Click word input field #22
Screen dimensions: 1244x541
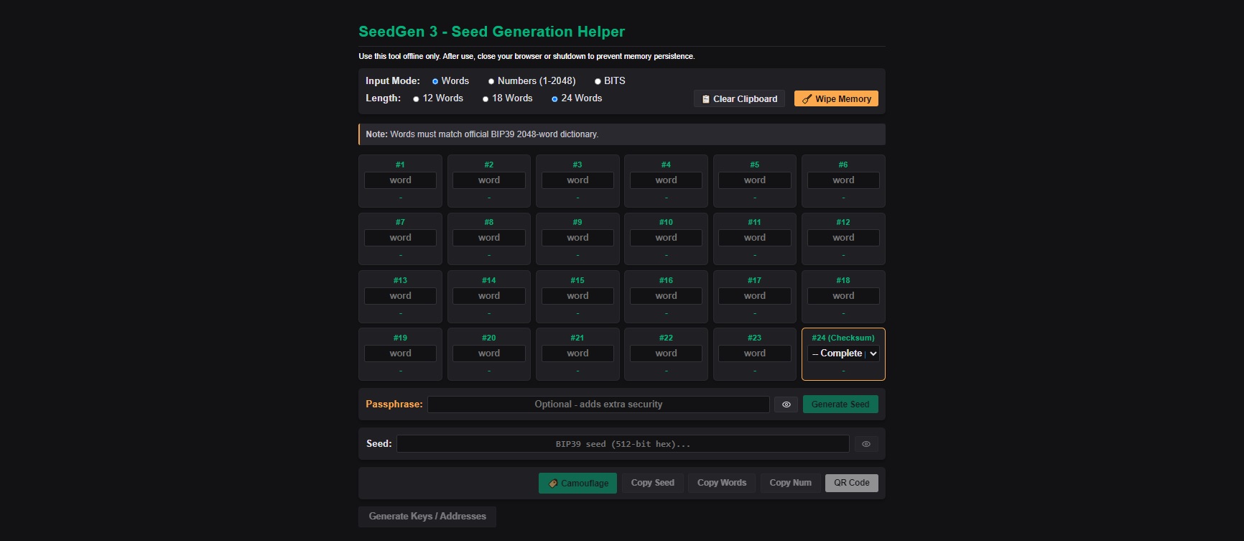pos(666,353)
